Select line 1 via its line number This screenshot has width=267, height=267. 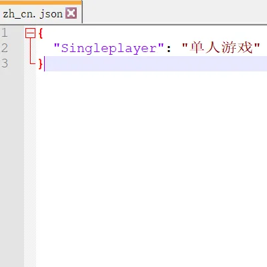point(5,33)
